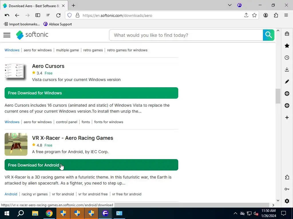293x219 pixels.
Task: Toggle the browser sidebar panel icon
Action: pyautogui.click(x=38, y=15)
